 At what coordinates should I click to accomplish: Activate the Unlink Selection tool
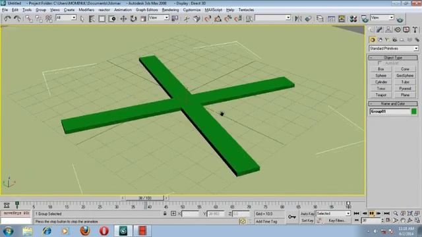pyautogui.click(x=39, y=18)
